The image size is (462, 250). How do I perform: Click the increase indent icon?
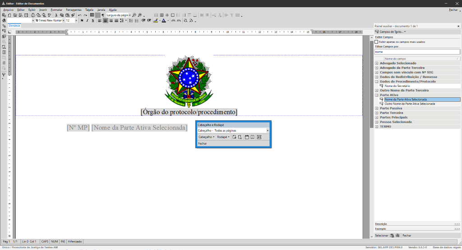click(149, 21)
